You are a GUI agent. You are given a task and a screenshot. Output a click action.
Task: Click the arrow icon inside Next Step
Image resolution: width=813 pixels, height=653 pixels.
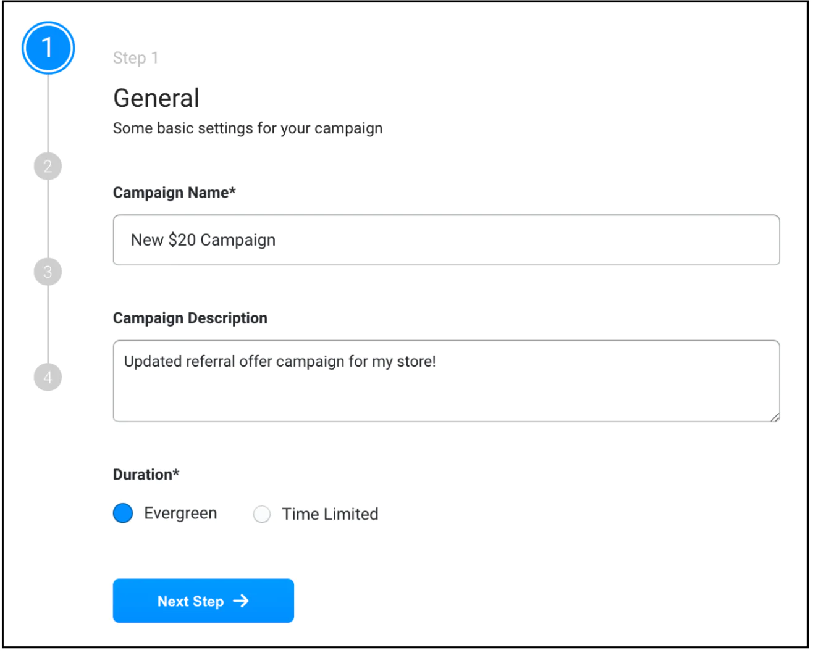coord(241,601)
